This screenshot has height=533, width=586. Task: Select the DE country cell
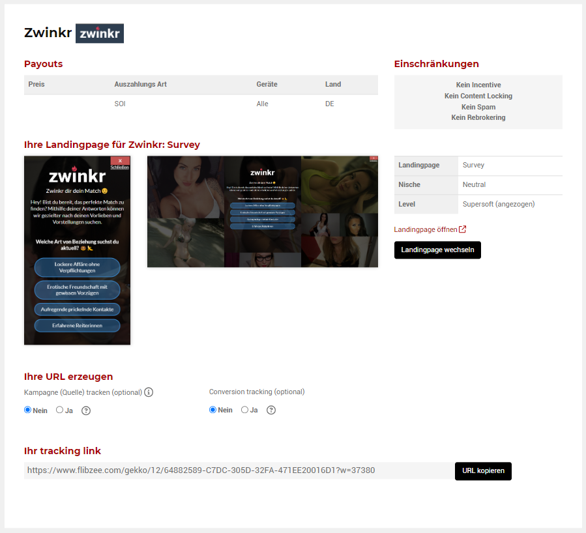(330, 104)
